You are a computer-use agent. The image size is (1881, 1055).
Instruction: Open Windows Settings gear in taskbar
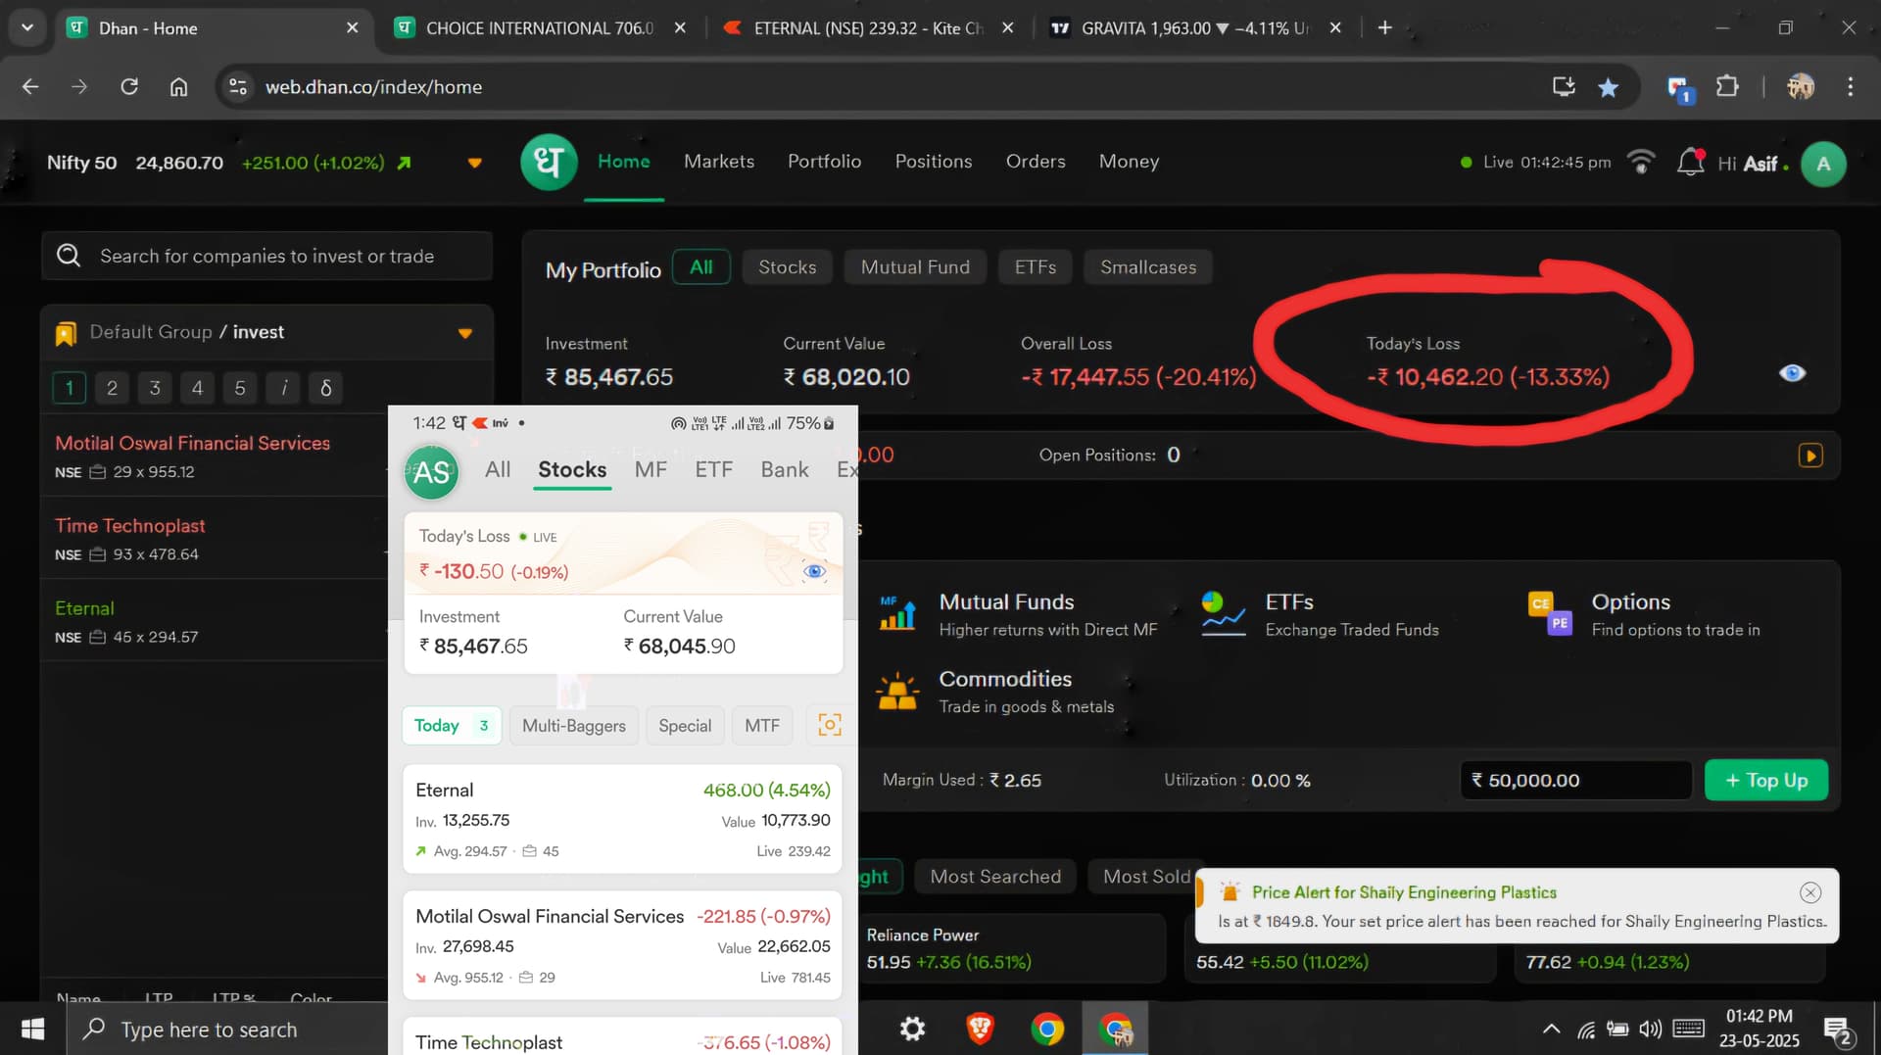click(912, 1029)
